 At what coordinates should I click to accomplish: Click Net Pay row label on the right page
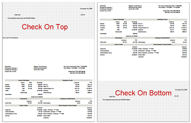(x=102, y=55)
